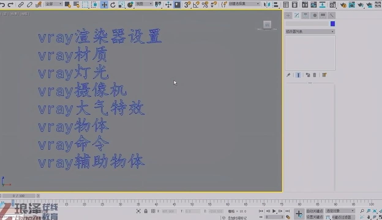Viewport: 382px width, 220px height.
Task: Click the Use Pivot Point Center icon
Action: pos(158,5)
